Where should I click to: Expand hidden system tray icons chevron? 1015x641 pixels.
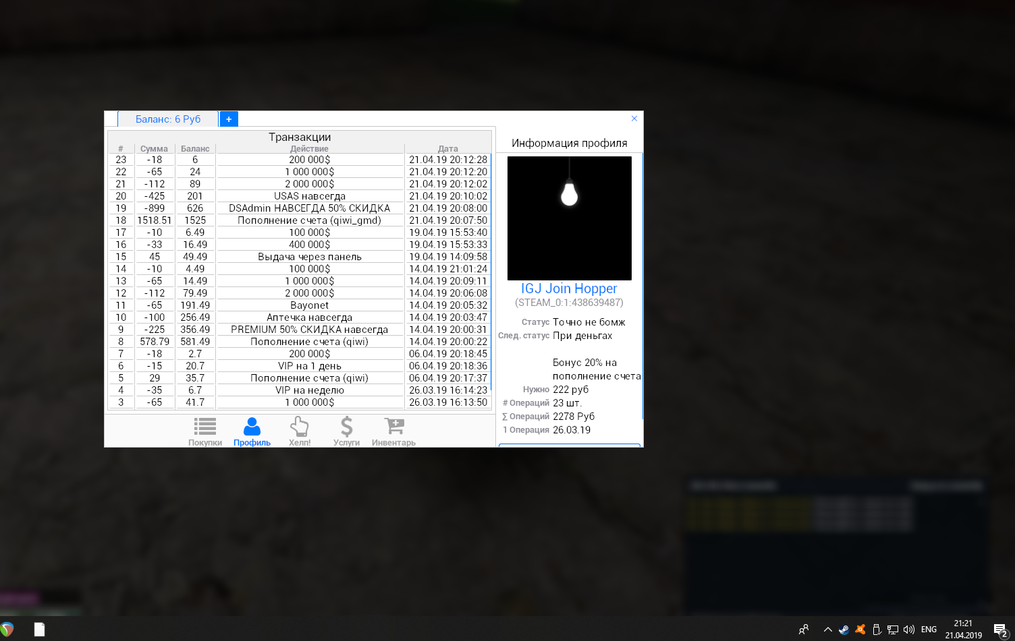(x=827, y=630)
